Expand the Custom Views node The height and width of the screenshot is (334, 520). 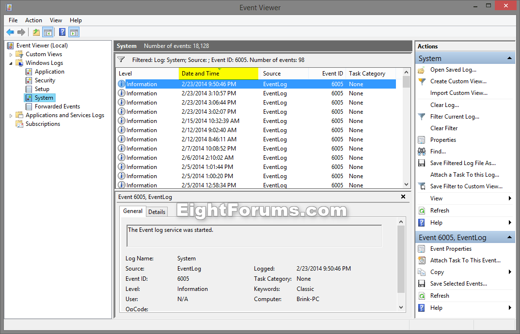coord(11,54)
